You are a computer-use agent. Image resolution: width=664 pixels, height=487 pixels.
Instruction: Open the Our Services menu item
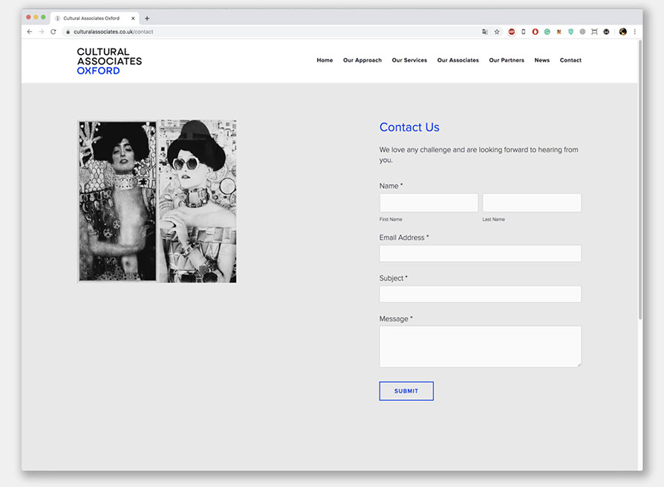coord(409,60)
